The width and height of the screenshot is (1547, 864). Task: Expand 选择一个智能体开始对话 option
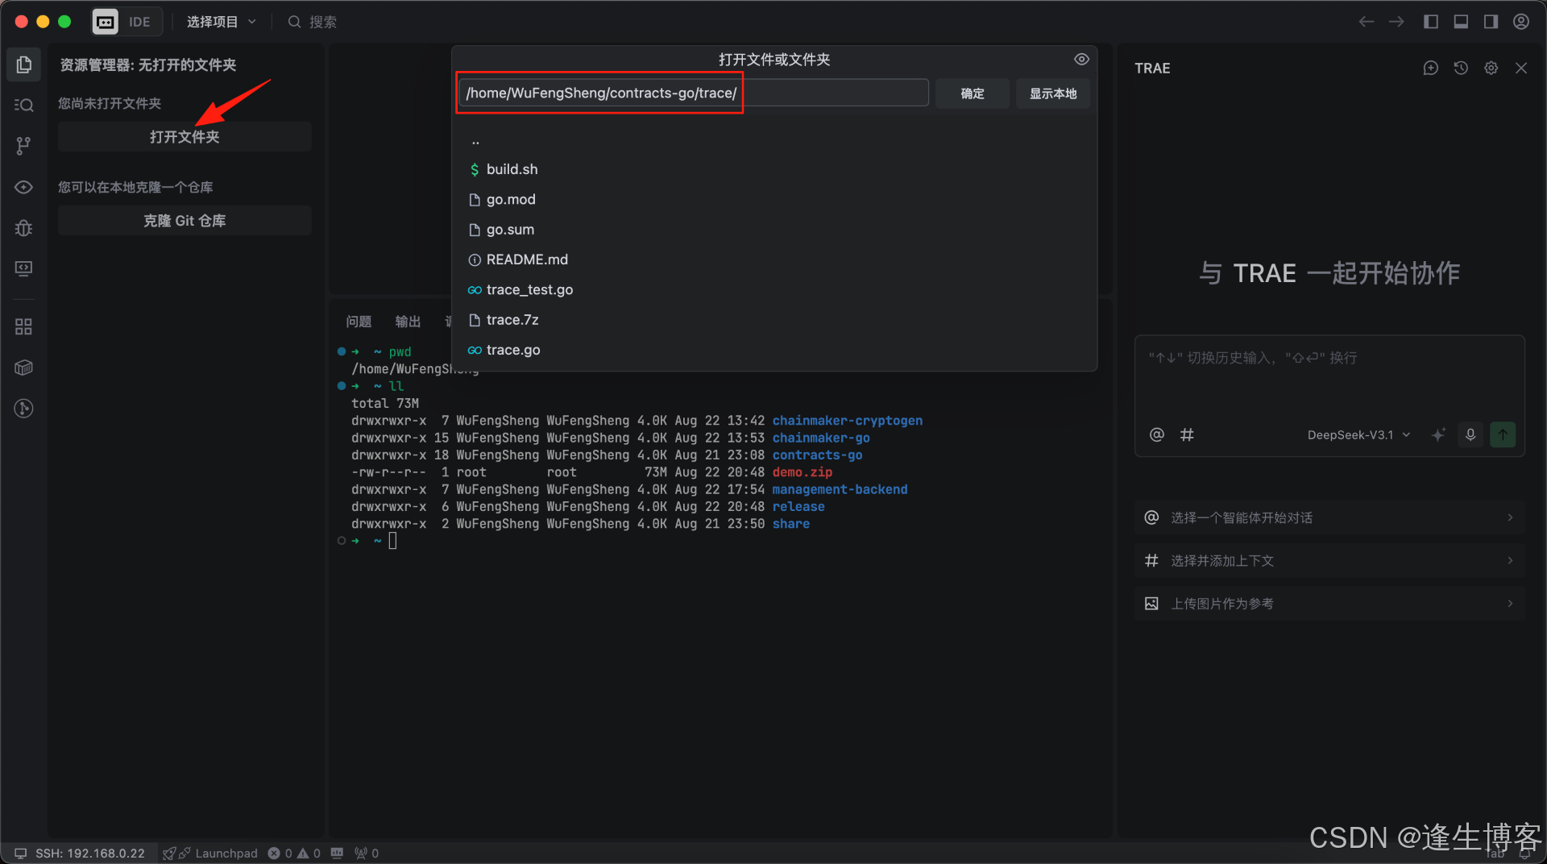1329,517
